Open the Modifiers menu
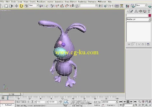This screenshot has height=107, width=152. 41,1
